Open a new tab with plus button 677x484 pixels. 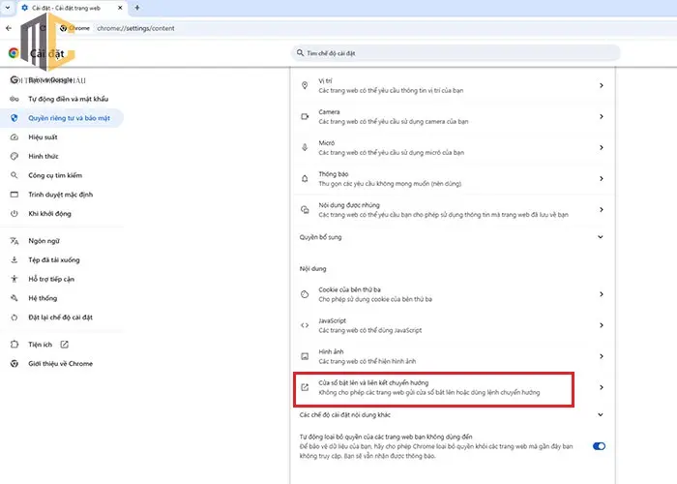(137, 8)
